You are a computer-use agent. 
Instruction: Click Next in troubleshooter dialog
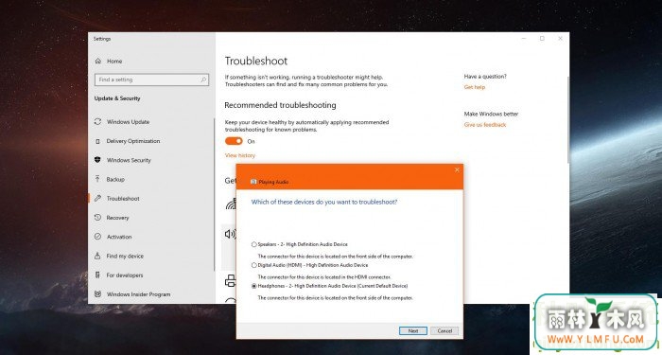pos(413,331)
